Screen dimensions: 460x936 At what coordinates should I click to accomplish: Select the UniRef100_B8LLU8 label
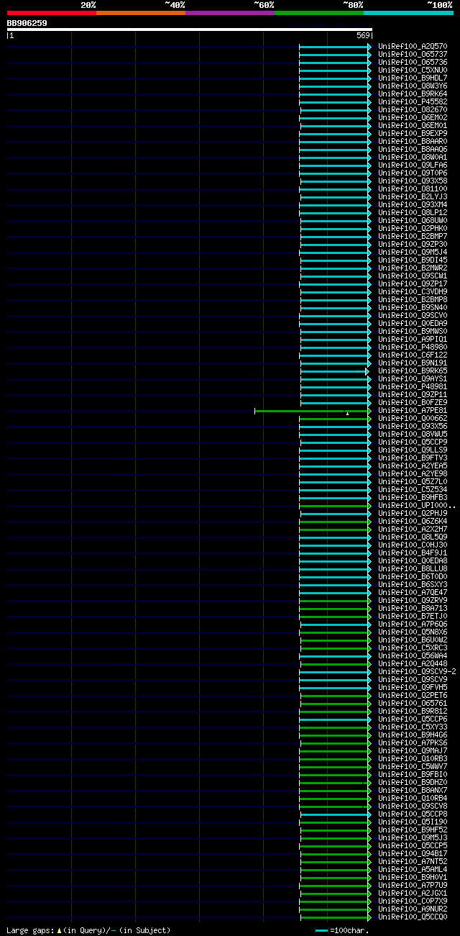(413, 568)
